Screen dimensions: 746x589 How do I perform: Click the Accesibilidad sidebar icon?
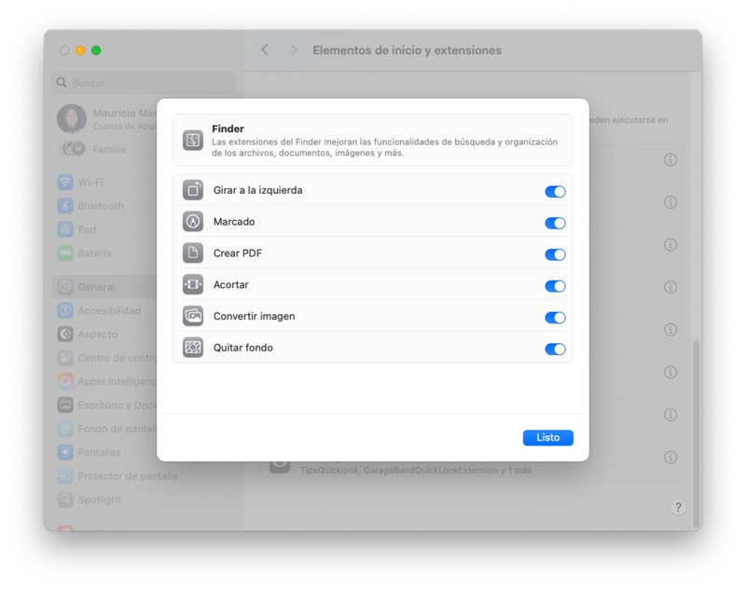(x=65, y=310)
